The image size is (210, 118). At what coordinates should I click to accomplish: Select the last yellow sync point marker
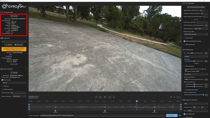tap(155, 111)
